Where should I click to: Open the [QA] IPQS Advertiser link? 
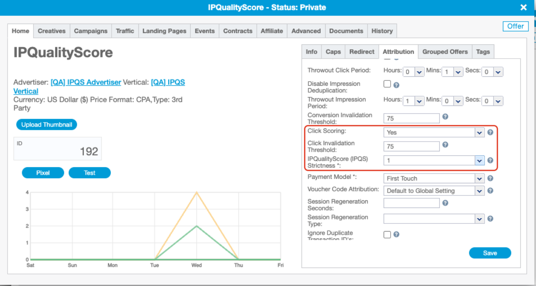(86, 82)
